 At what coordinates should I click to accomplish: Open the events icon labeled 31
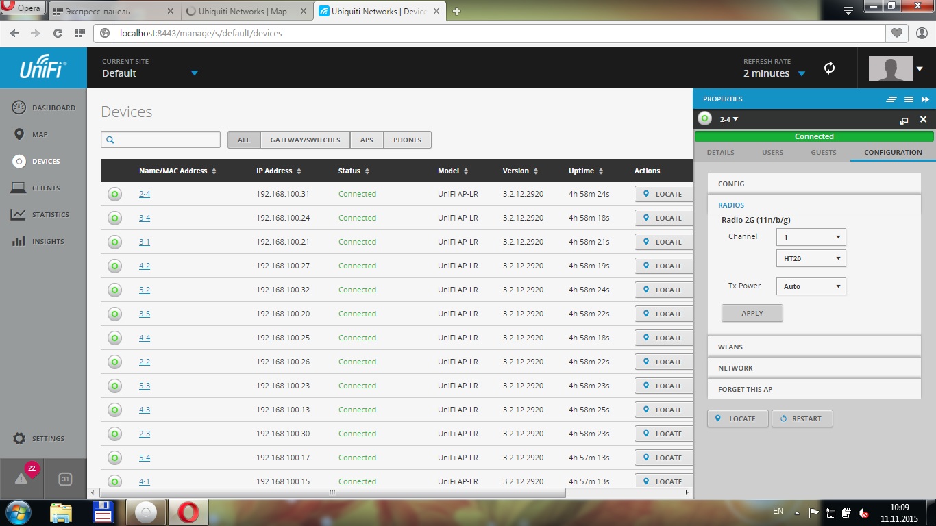pyautogui.click(x=65, y=479)
